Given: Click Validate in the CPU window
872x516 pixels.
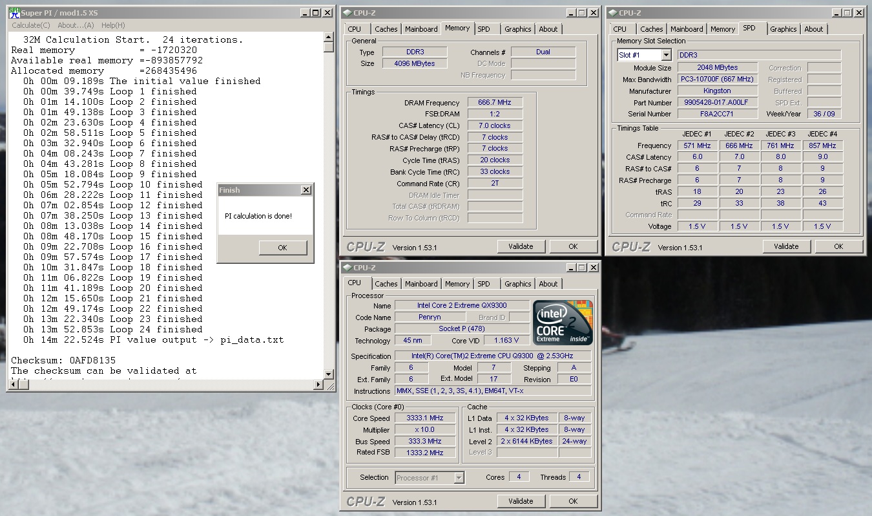Looking at the screenshot, I should point(521,501).
